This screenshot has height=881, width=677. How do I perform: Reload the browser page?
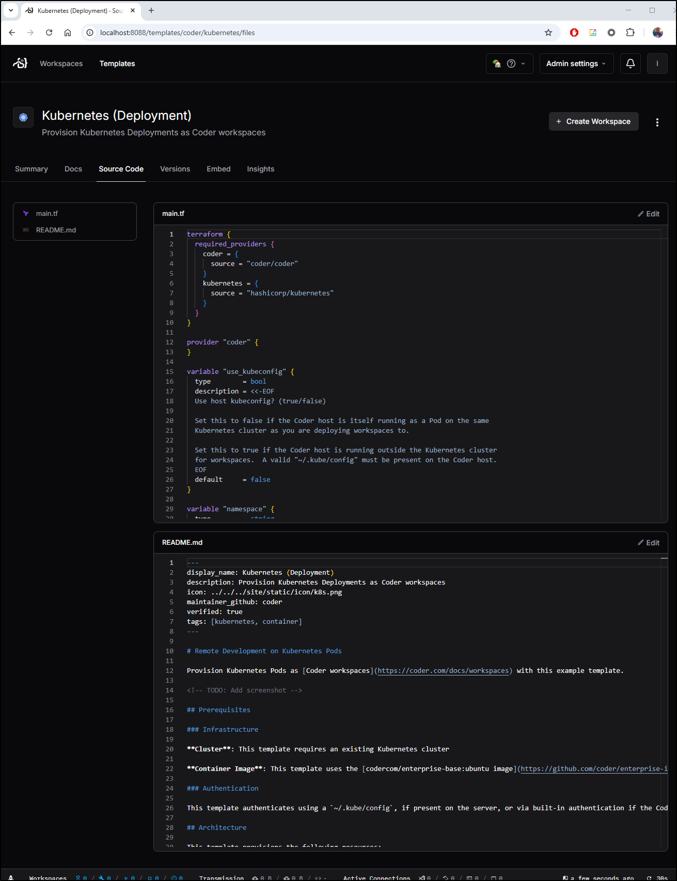pyautogui.click(x=49, y=33)
